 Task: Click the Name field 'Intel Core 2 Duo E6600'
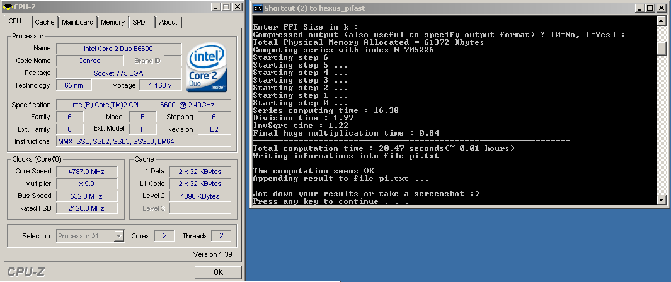click(x=119, y=49)
